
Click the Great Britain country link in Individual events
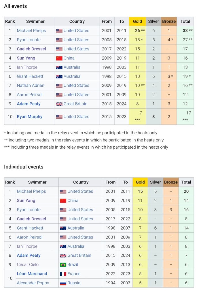pos(79,255)
